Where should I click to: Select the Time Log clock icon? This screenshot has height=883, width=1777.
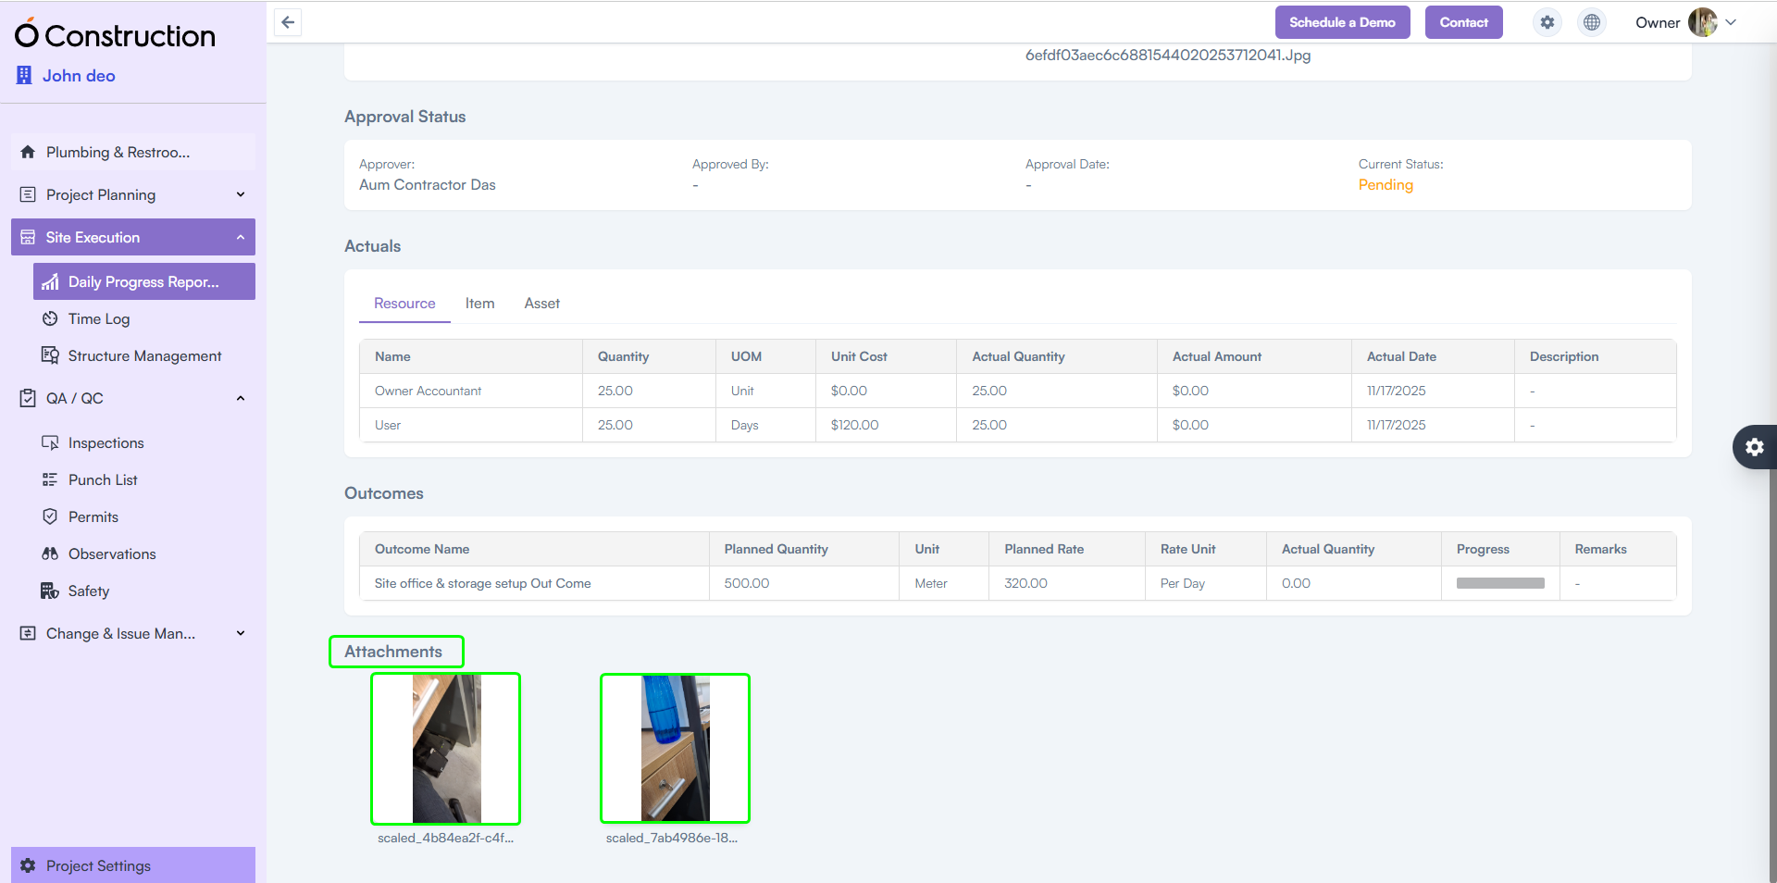tap(52, 318)
